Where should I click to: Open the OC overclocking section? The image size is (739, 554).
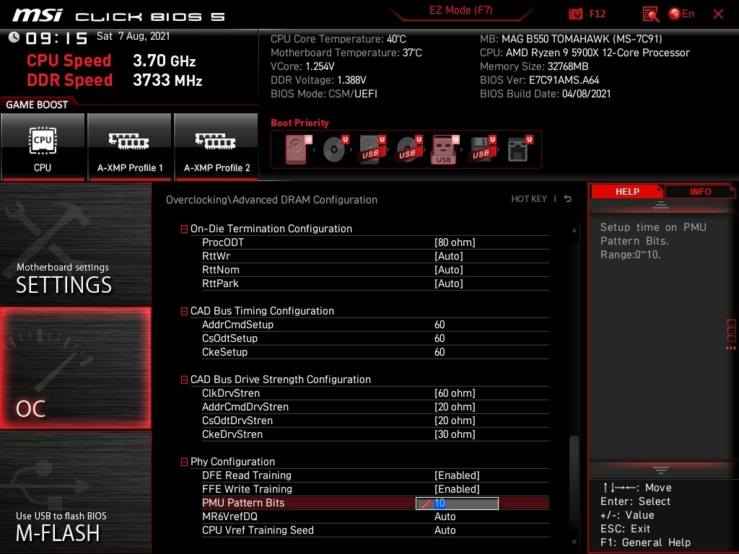click(x=75, y=368)
